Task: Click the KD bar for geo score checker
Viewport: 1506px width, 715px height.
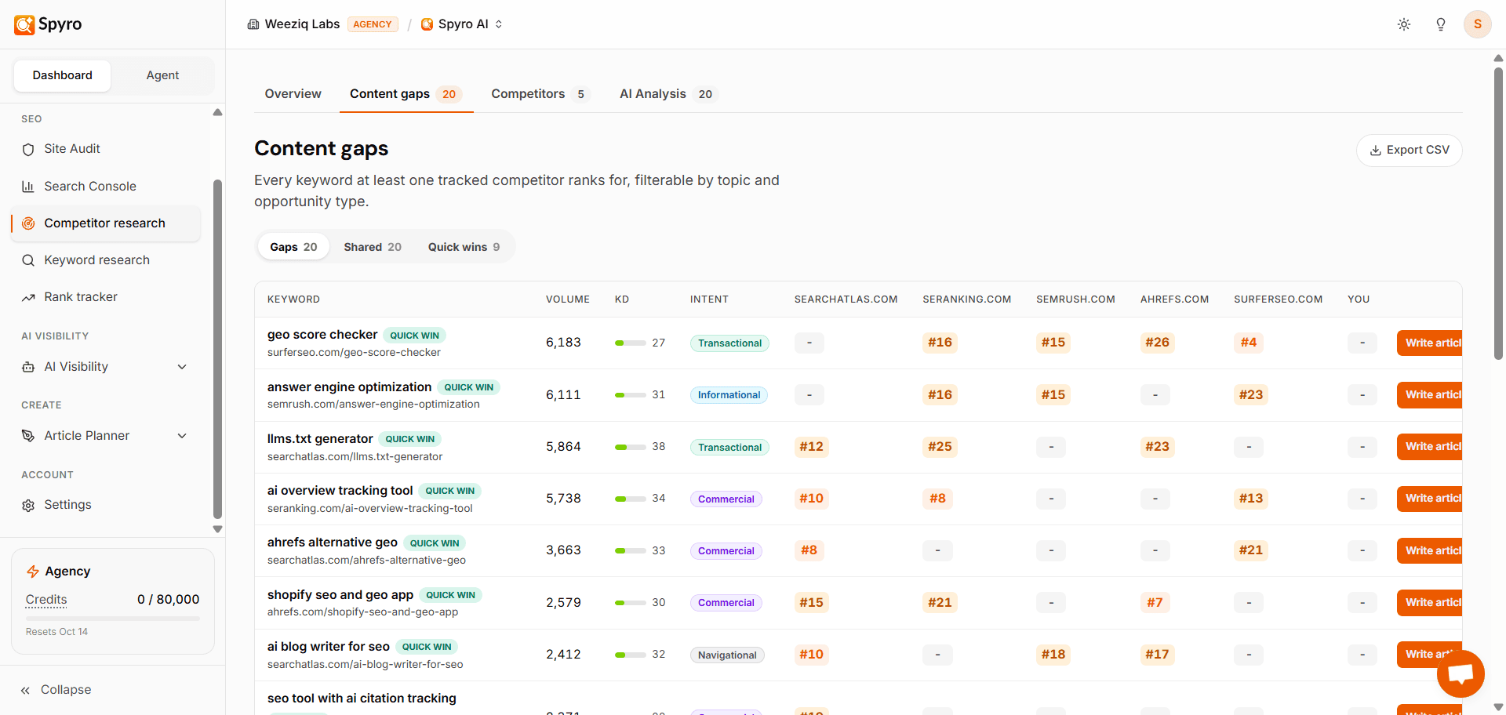Action: (631, 343)
